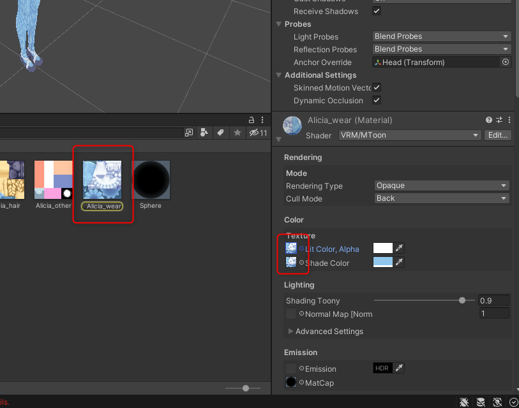Screen dimensions: 519x408
Task: Click the Edit button next to VRM/MToon shader
Action: (497, 135)
